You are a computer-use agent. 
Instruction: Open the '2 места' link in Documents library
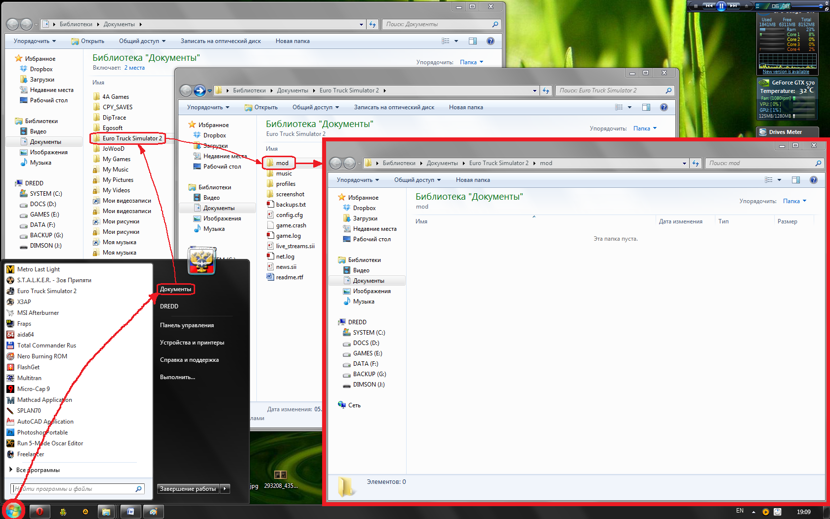point(134,68)
